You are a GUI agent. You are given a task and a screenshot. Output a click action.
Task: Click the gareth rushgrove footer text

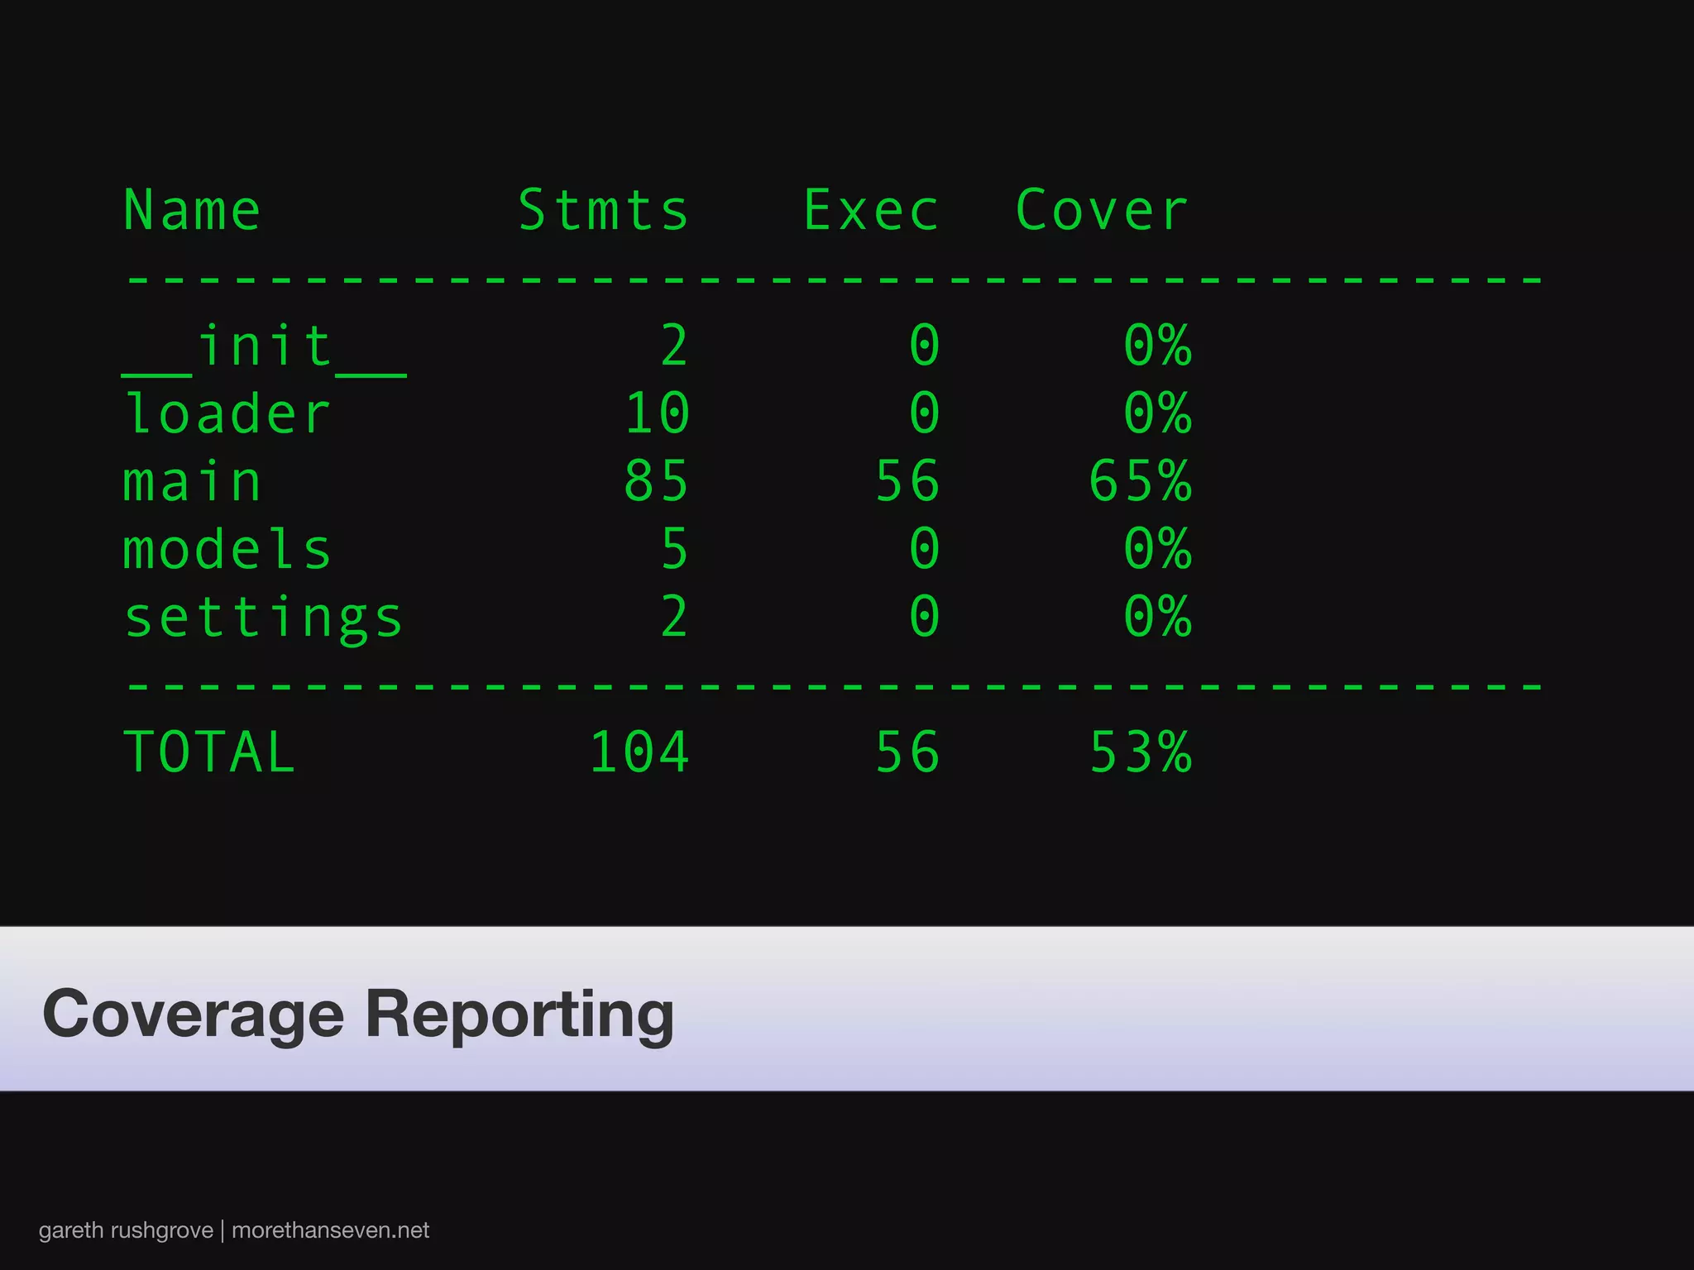point(126,1230)
